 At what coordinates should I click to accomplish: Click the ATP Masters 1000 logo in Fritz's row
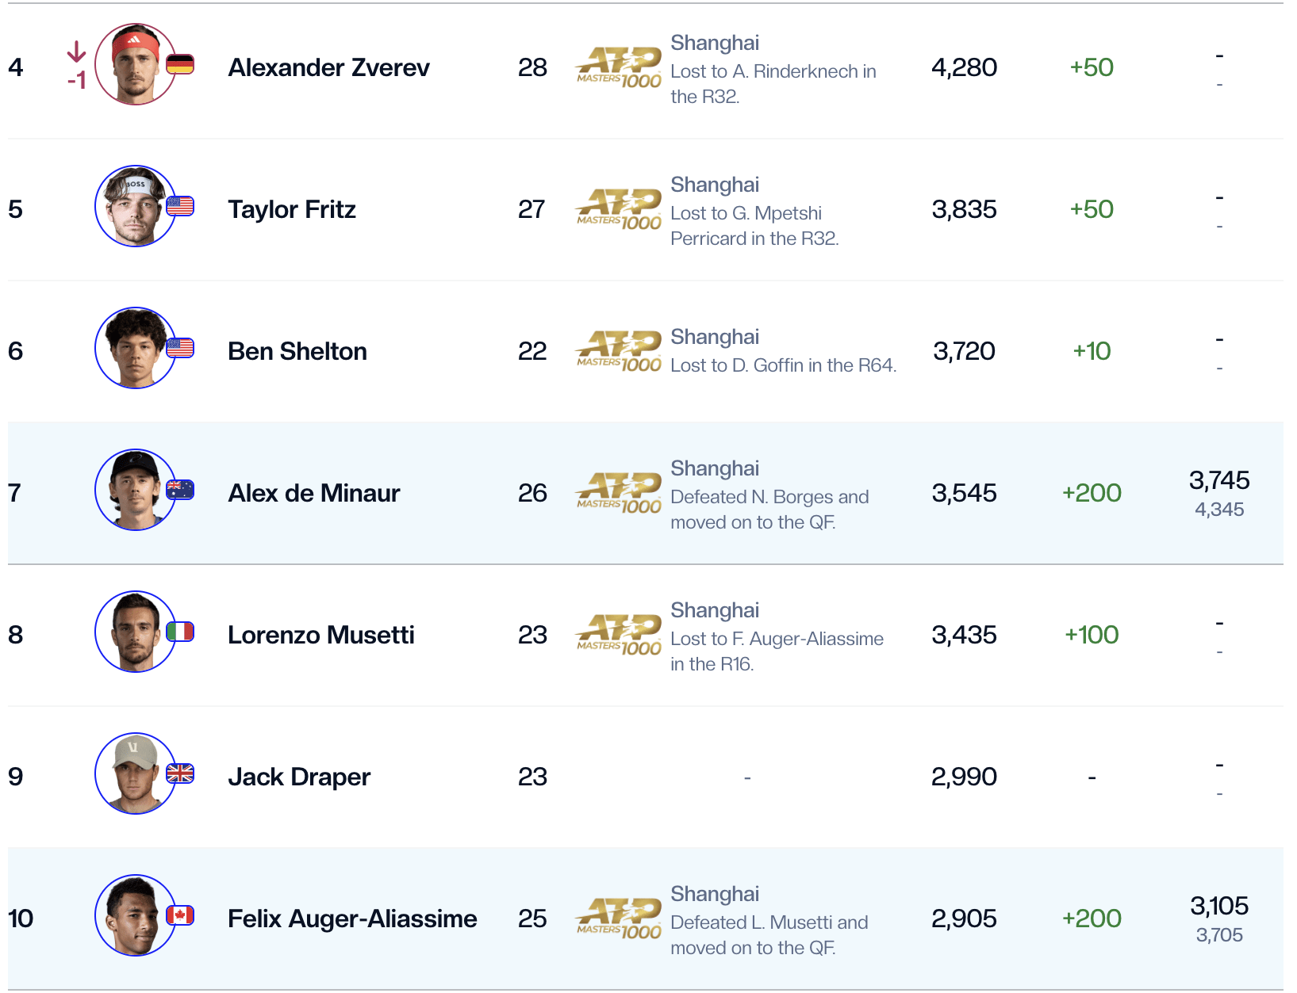point(619,209)
